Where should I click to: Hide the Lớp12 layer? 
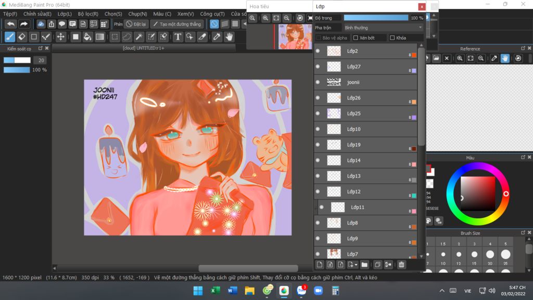tap(318, 192)
